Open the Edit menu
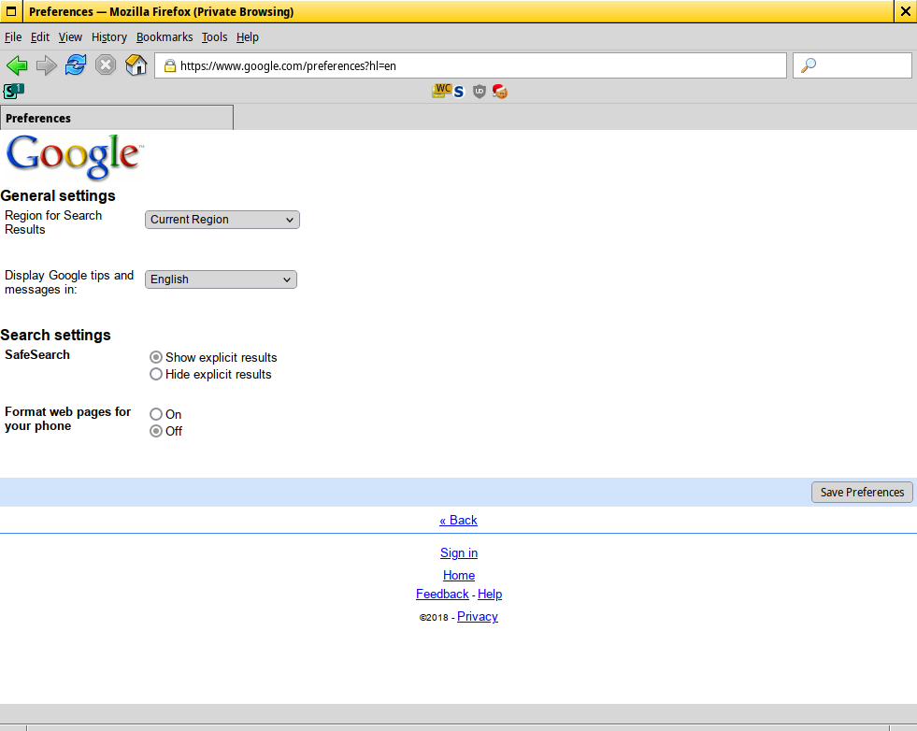Viewport: 917px width, 731px height. tap(40, 36)
